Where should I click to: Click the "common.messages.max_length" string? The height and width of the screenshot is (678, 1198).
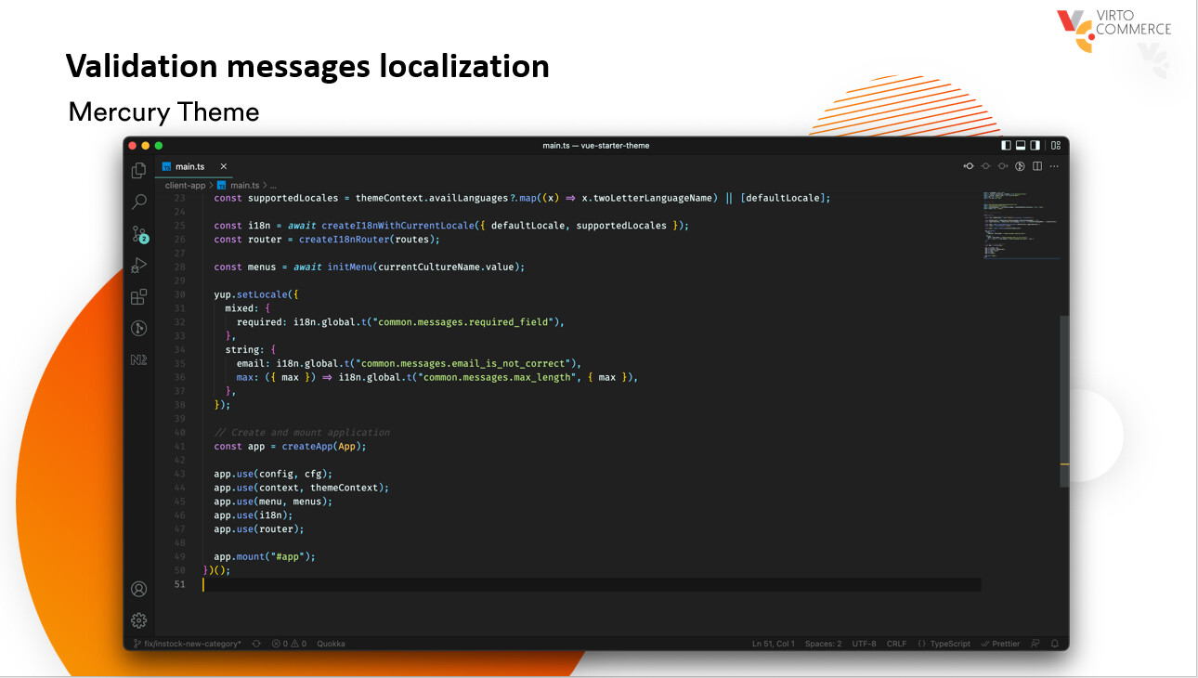point(496,377)
